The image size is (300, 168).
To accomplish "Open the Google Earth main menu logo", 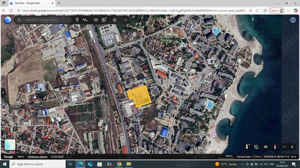I will [8, 20].
